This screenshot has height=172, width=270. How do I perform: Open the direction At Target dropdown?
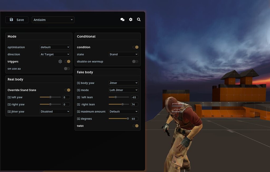coord(55,54)
